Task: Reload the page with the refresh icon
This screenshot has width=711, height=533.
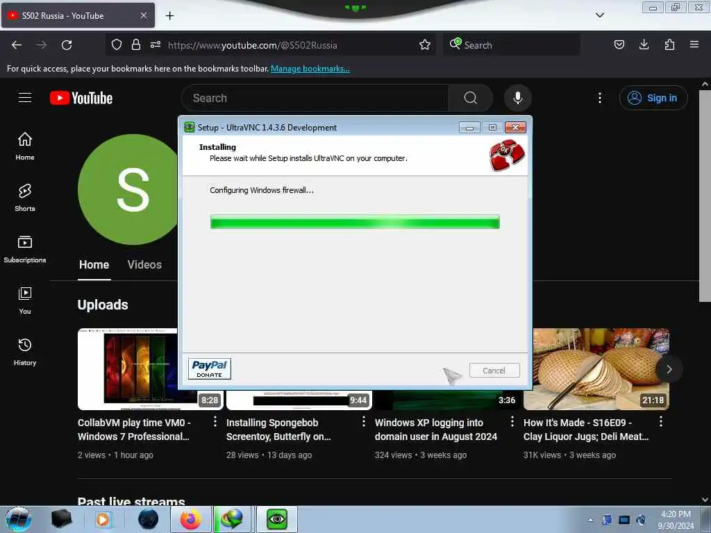Action: pos(67,45)
